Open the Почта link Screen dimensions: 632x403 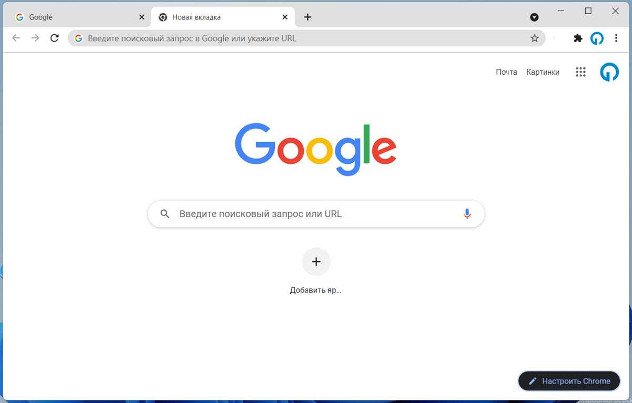[x=506, y=72]
